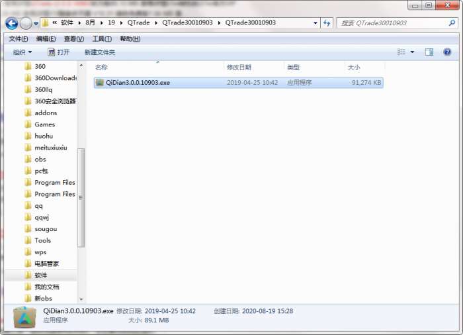The height and width of the screenshot is (335, 463).
Task: Select the 19 breadcrumb segment
Action: pyautogui.click(x=111, y=23)
